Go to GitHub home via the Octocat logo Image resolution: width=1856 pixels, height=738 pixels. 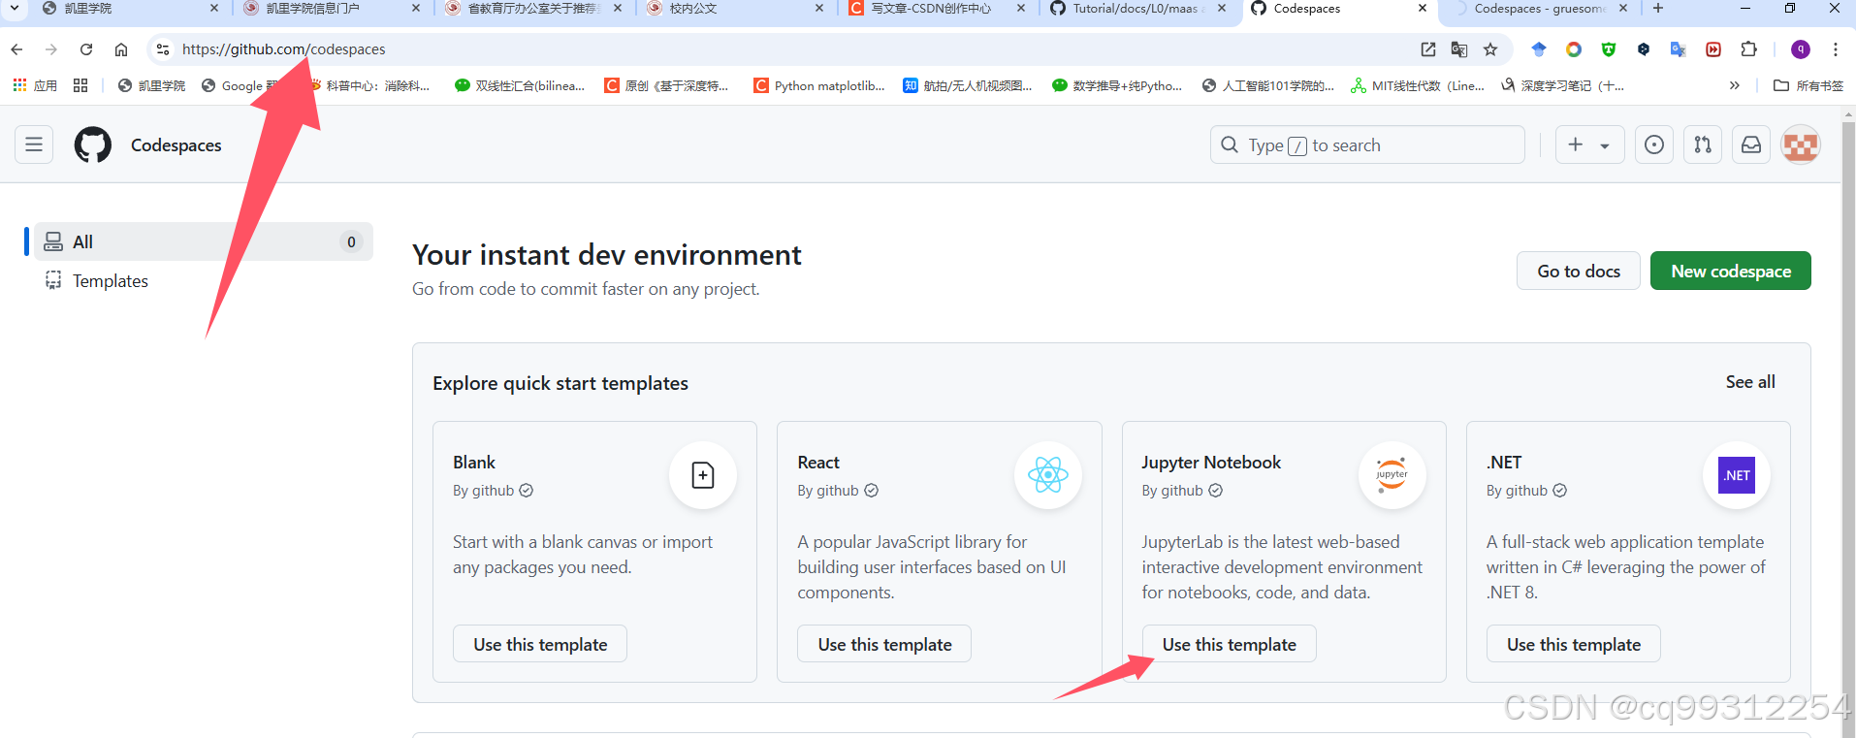(x=93, y=144)
